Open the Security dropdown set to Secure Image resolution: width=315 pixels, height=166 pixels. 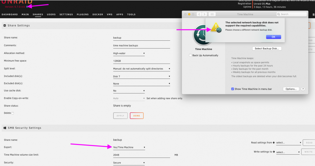click(x=129, y=163)
